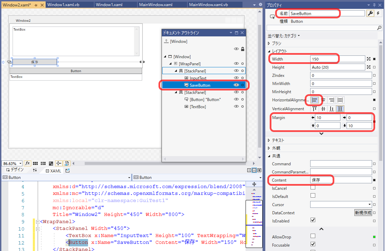The width and height of the screenshot is (385, 251).
Task: Set Width to Auto using its icon
Action: pyautogui.click(x=369, y=59)
